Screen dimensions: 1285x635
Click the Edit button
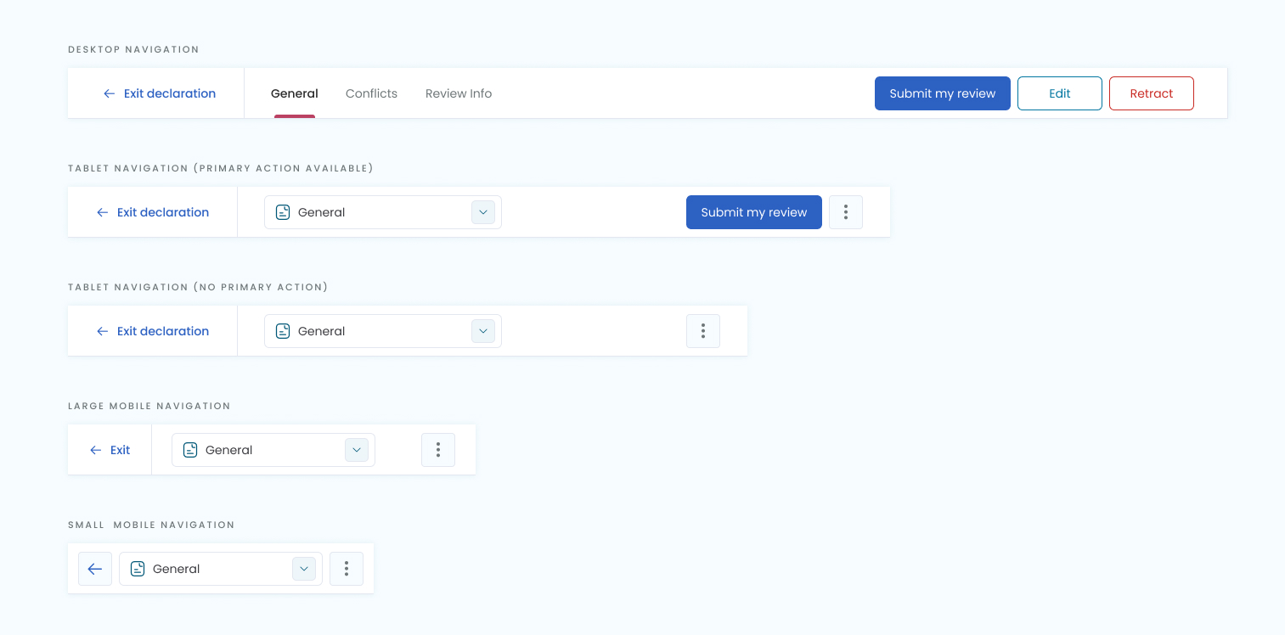(1060, 93)
